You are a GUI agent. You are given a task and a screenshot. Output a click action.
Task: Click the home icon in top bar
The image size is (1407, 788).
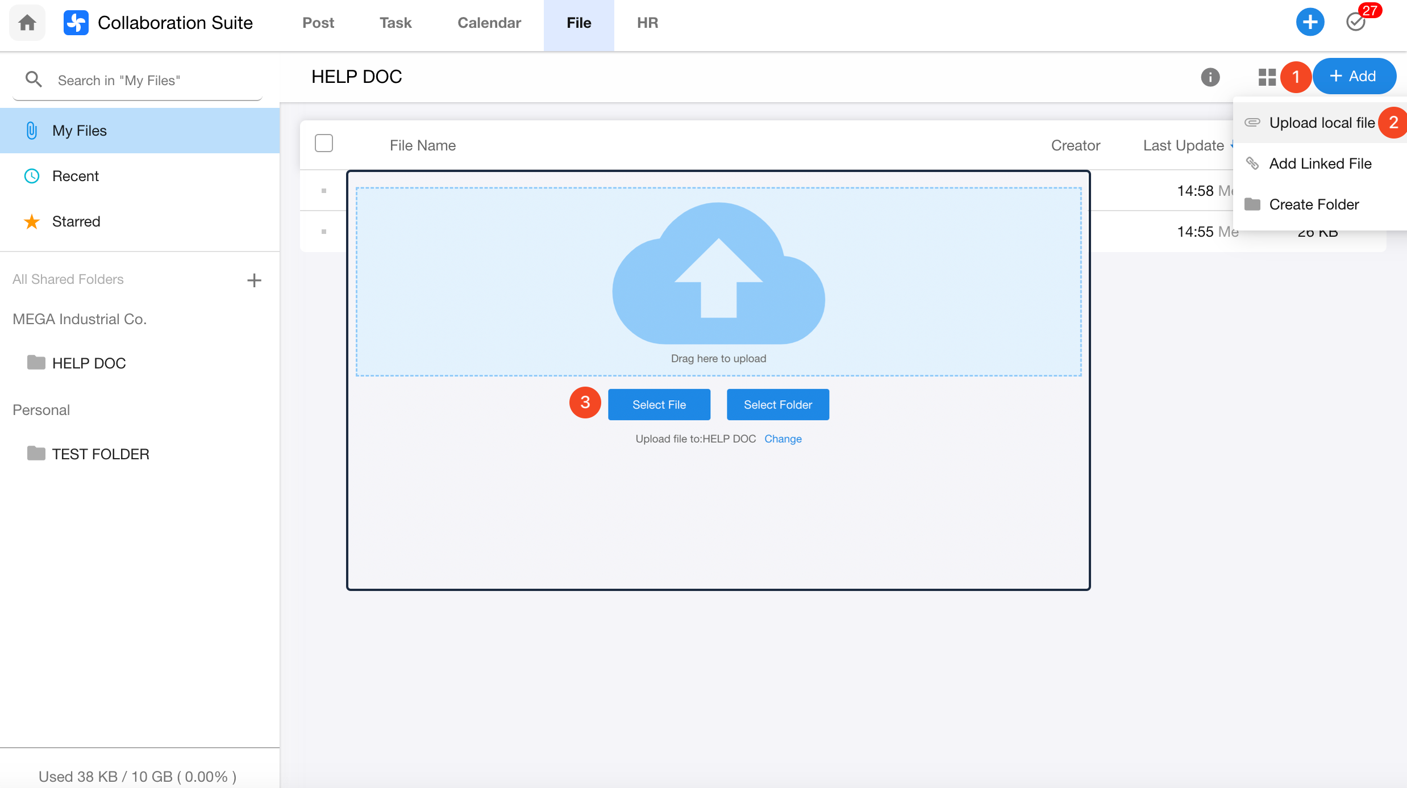click(x=27, y=23)
